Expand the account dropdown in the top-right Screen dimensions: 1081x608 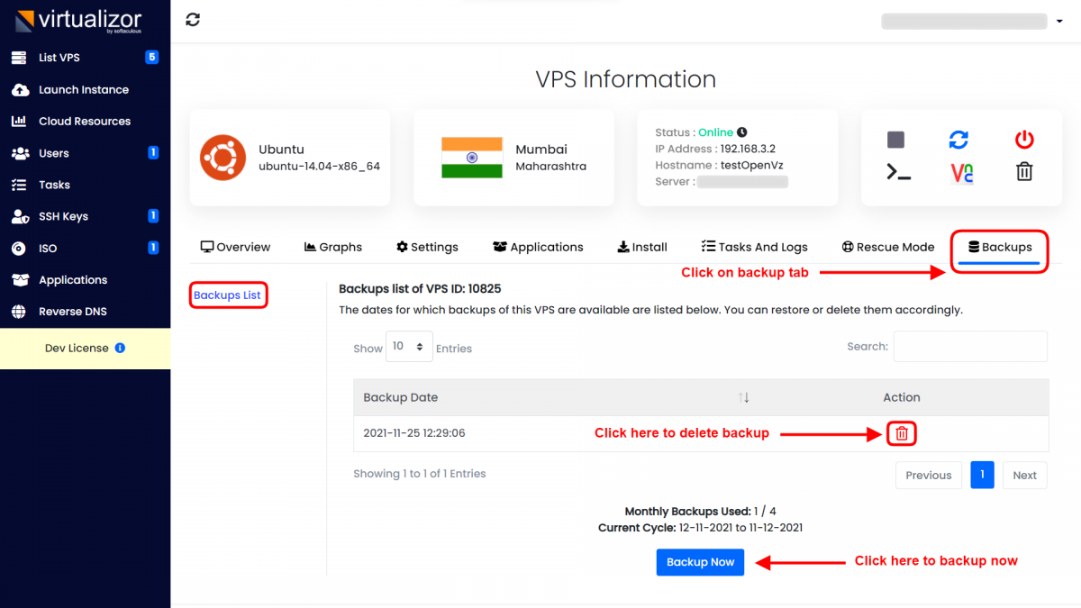pos(1060,20)
